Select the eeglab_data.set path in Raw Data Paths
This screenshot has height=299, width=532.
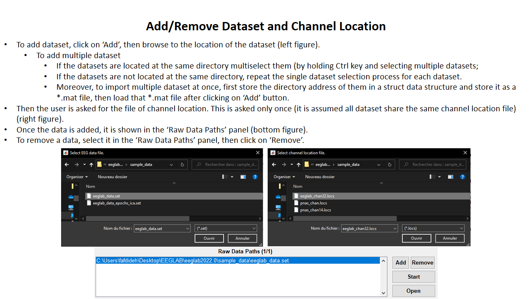click(238, 261)
